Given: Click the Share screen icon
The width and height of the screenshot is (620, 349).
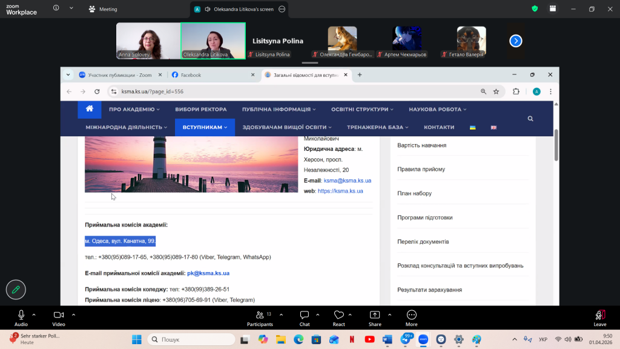Looking at the screenshot, I should [x=375, y=316].
